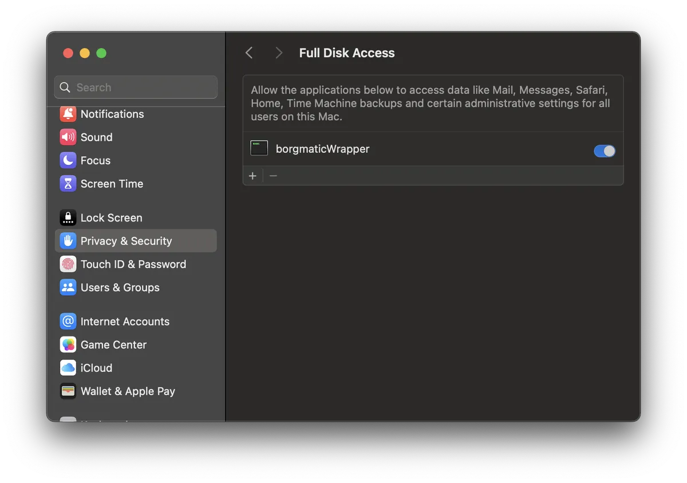Open the Focus moon icon
This screenshot has height=483, width=687.
68,160
